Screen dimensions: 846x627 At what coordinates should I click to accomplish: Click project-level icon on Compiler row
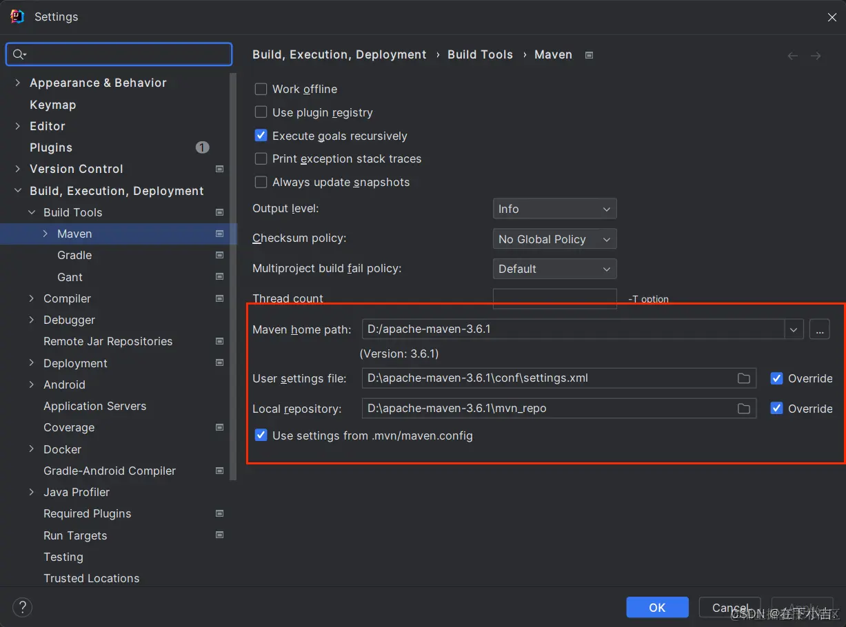pyautogui.click(x=219, y=298)
